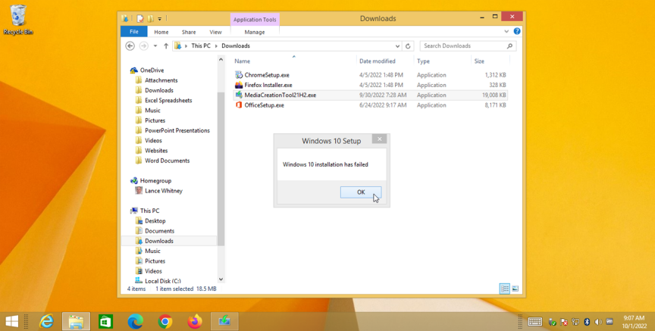Viewport: 655px width, 331px height.
Task: Launch Firefox from taskbar
Action: click(195, 321)
